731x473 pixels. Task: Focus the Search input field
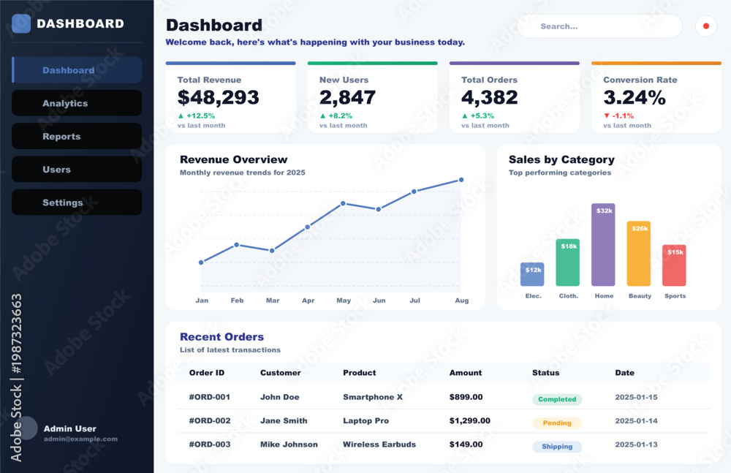coord(600,26)
